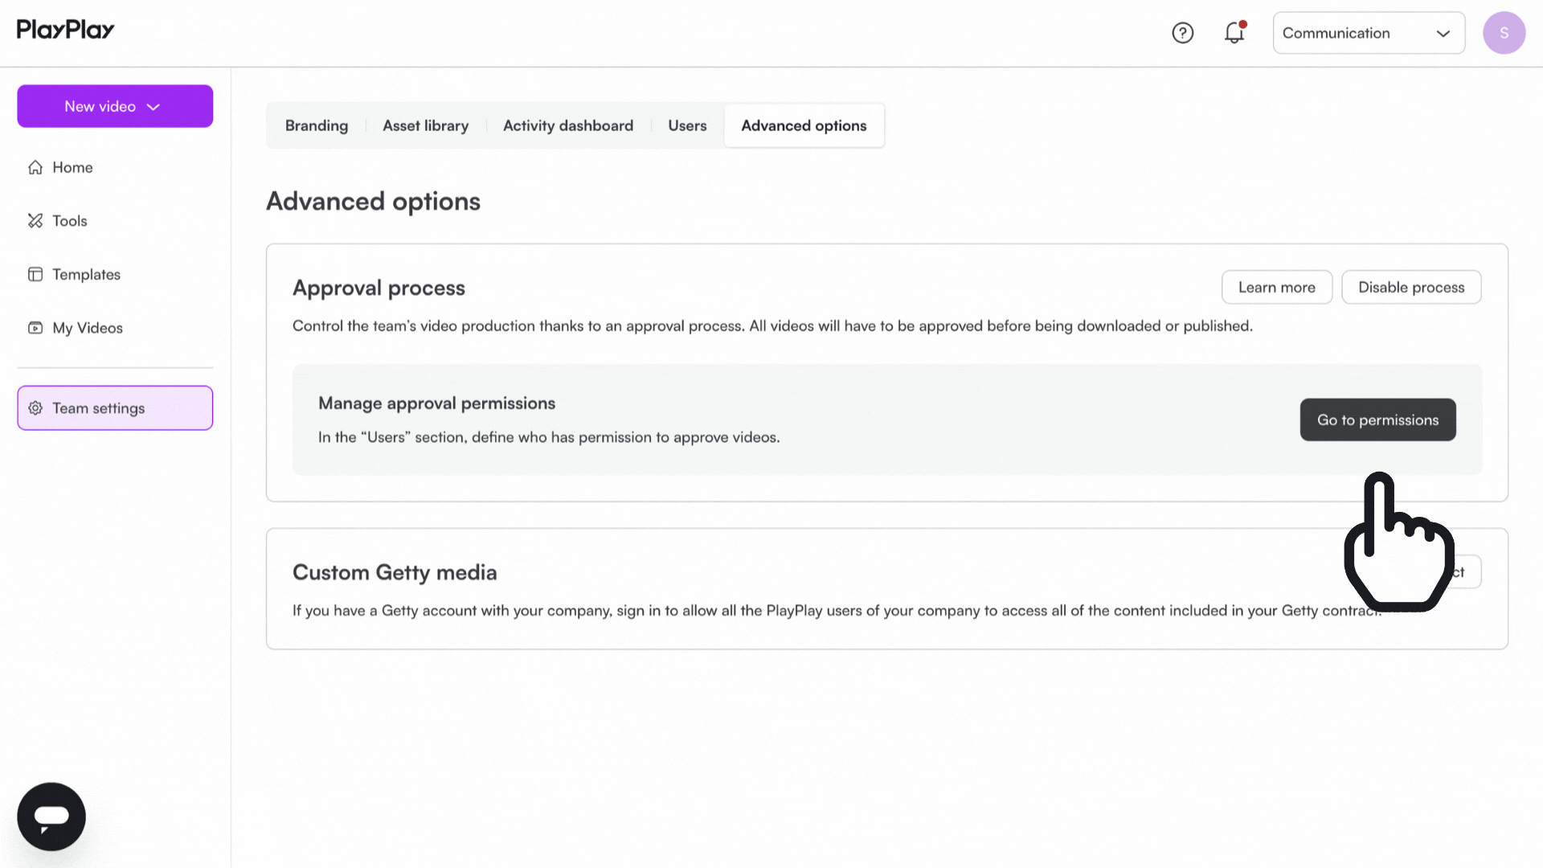Click the Tools scissors icon
Image resolution: width=1543 pixels, height=868 pixels.
tap(35, 221)
